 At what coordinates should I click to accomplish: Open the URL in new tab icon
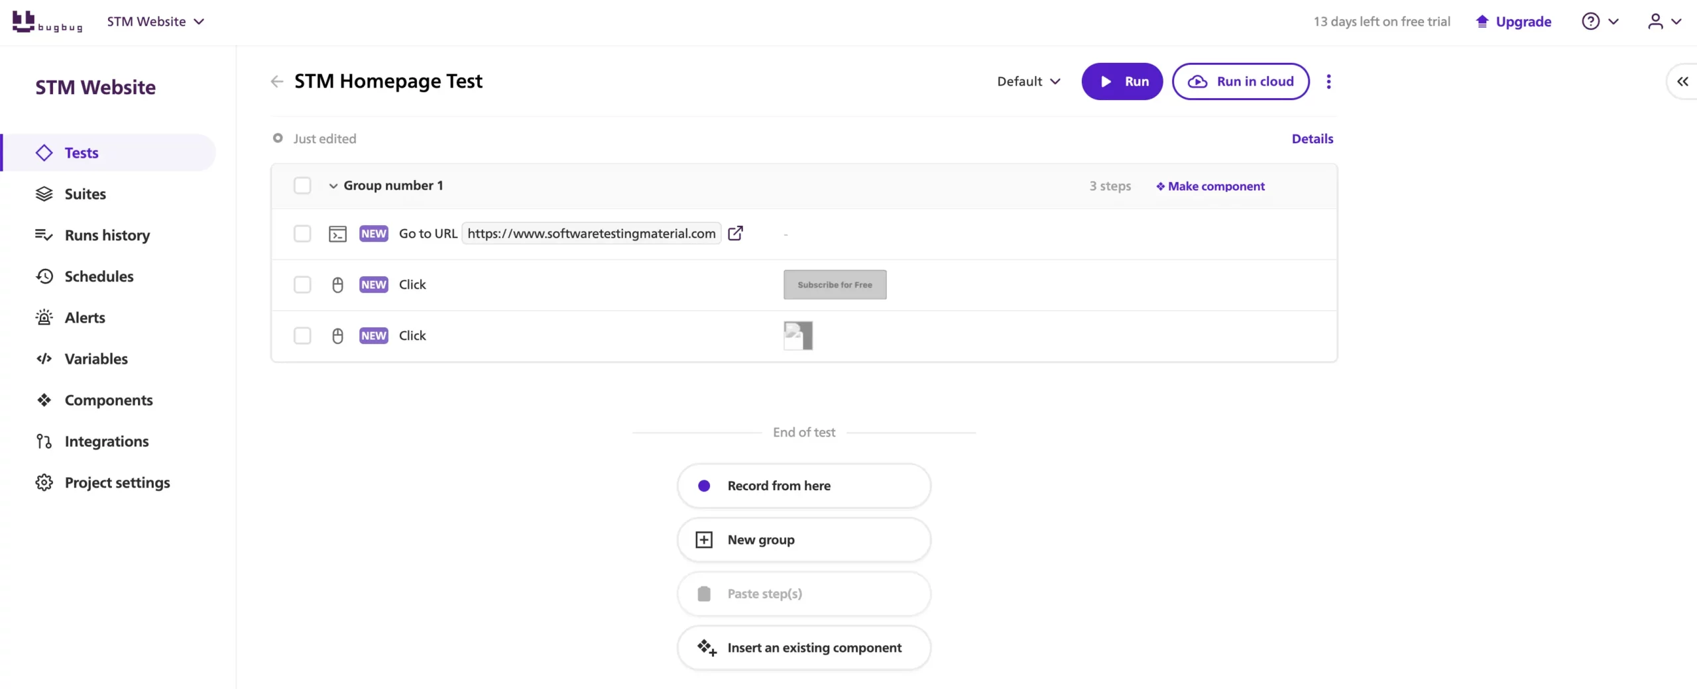(x=735, y=233)
